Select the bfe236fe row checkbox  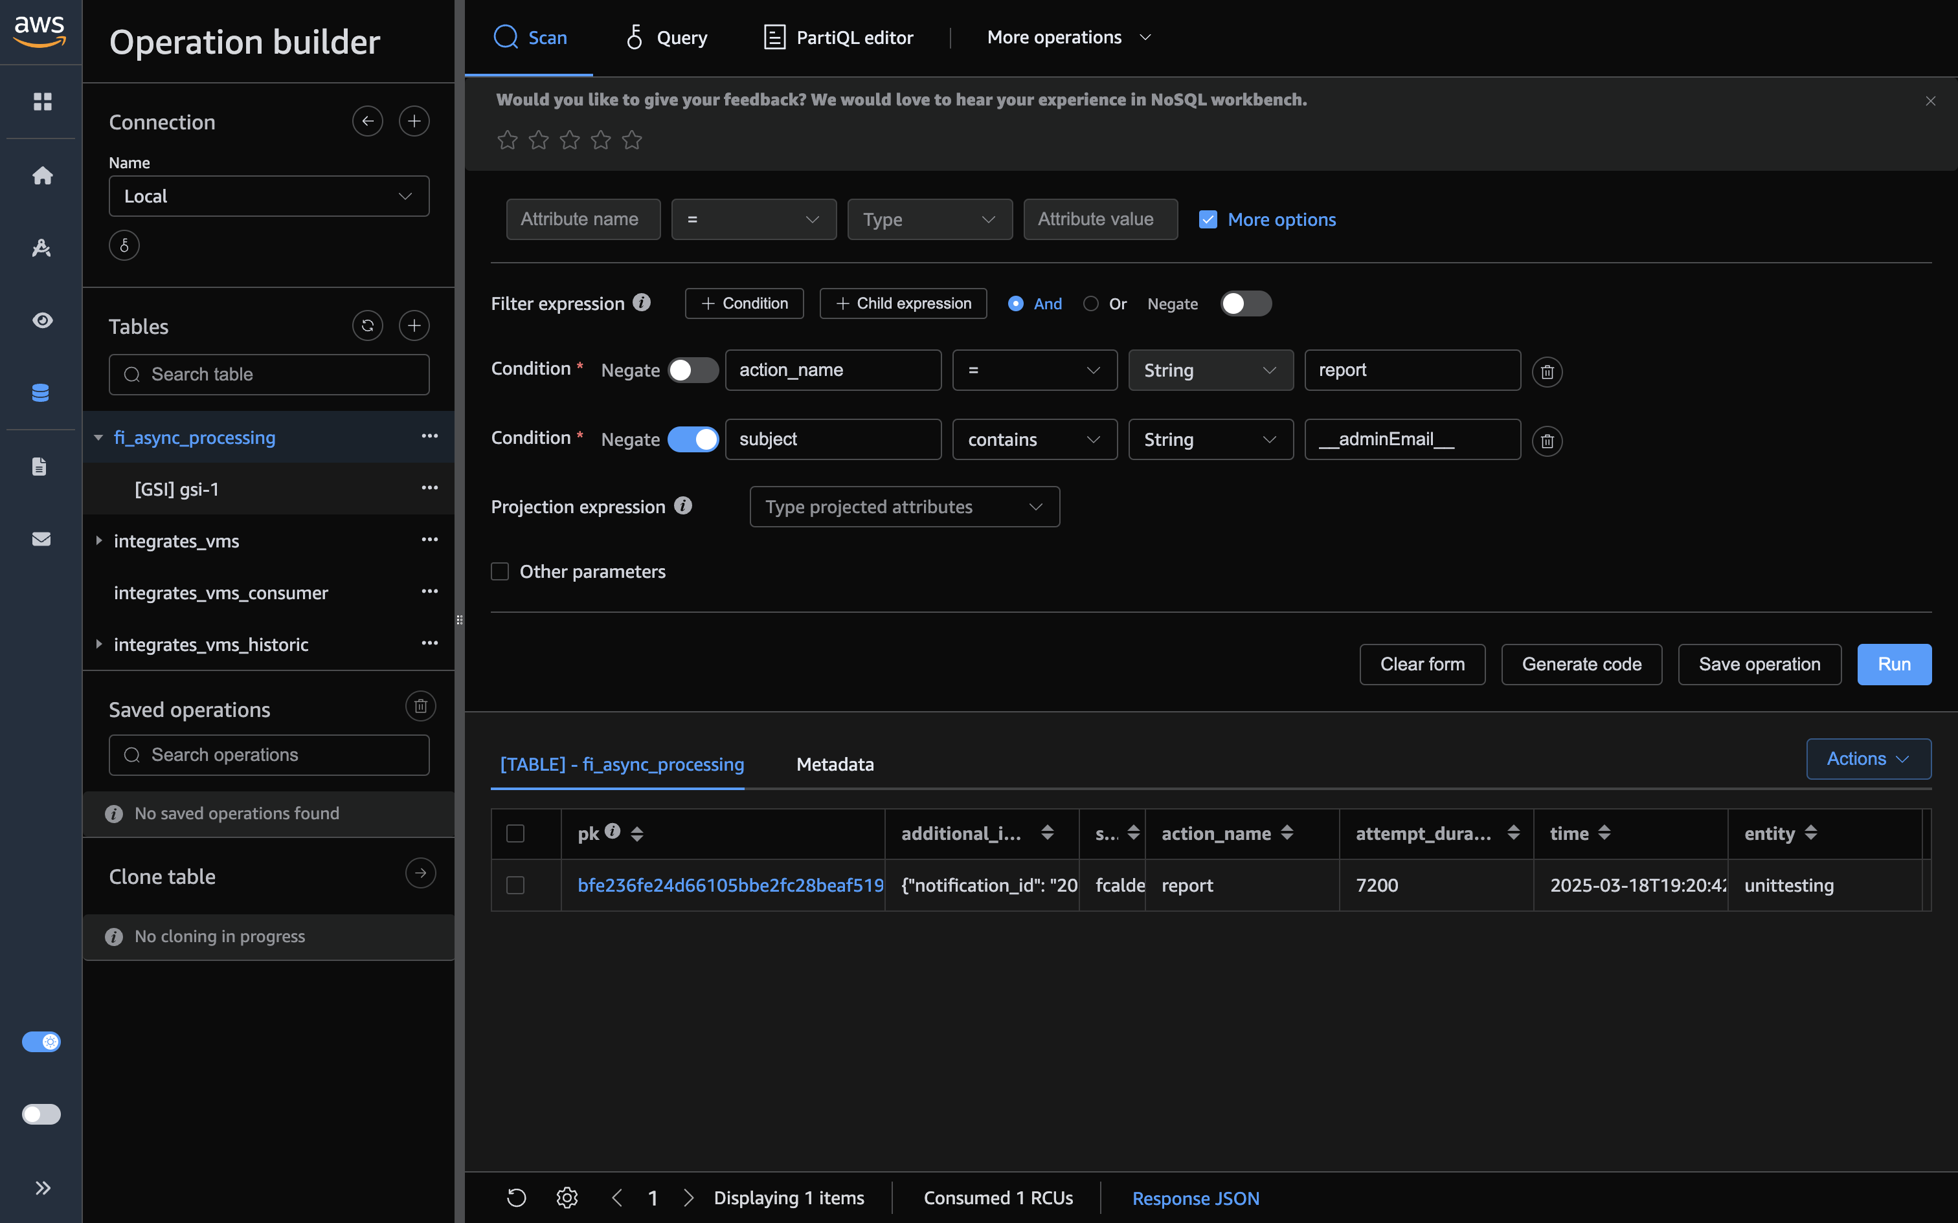[515, 885]
